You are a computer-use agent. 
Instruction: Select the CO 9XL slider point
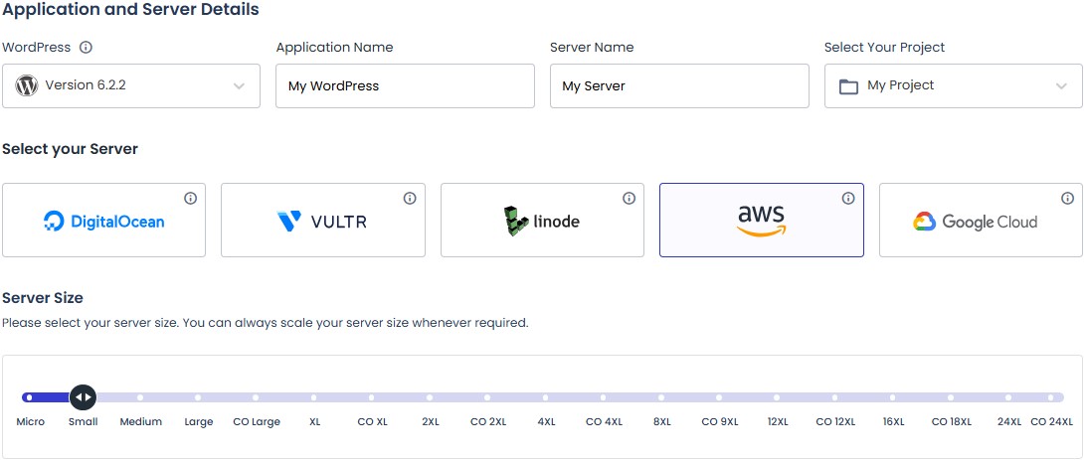pyautogui.click(x=719, y=397)
